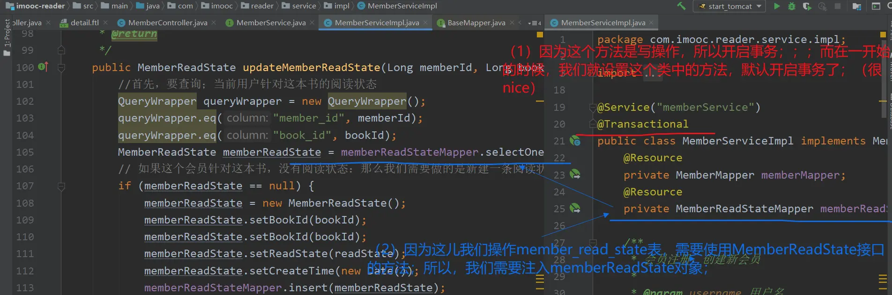Click the service package breadcrumb
892x295 pixels.
[299, 6]
